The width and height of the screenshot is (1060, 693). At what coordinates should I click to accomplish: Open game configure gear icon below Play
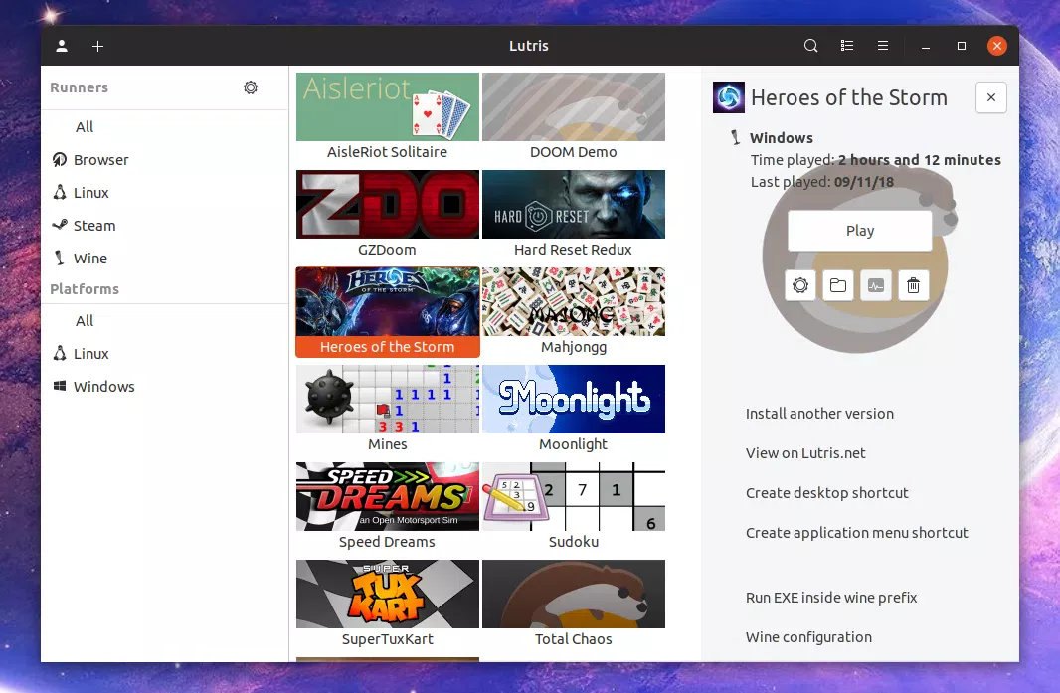pos(800,285)
